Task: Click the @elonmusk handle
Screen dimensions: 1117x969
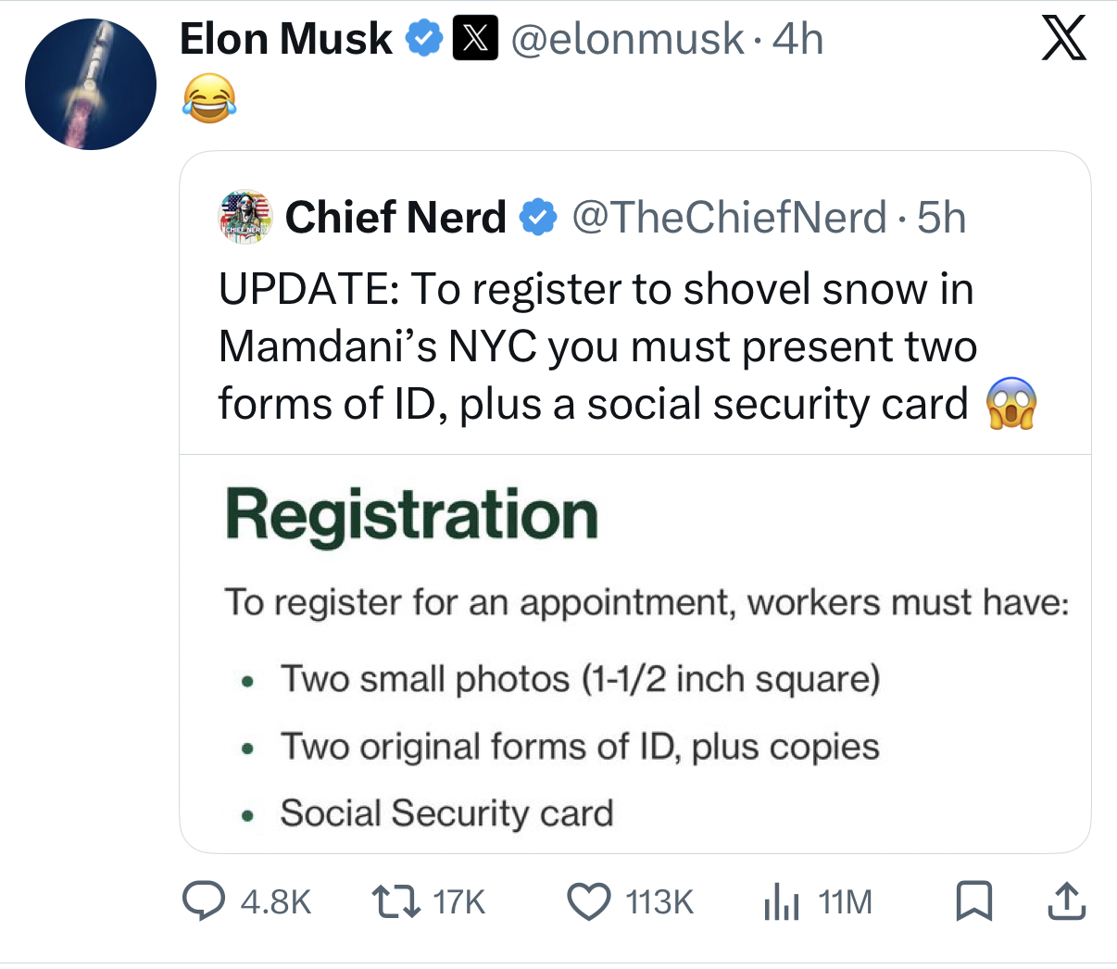Action: click(627, 39)
